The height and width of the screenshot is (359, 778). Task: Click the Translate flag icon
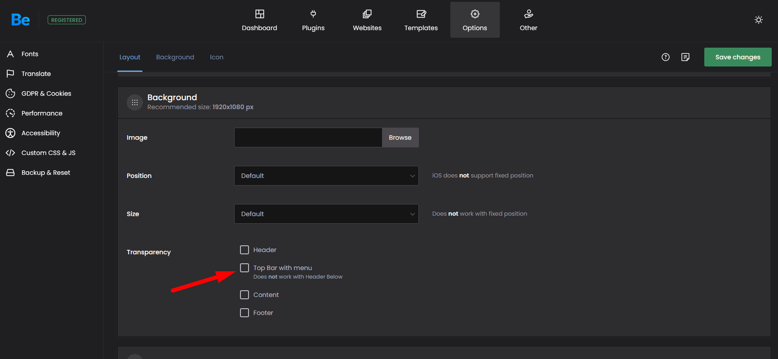(10, 74)
